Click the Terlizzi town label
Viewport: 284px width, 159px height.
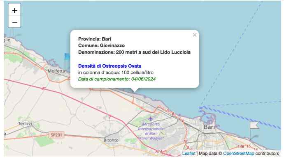click(x=25, y=123)
